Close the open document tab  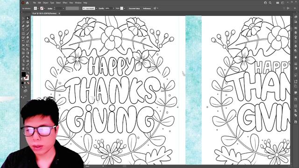(59, 14)
